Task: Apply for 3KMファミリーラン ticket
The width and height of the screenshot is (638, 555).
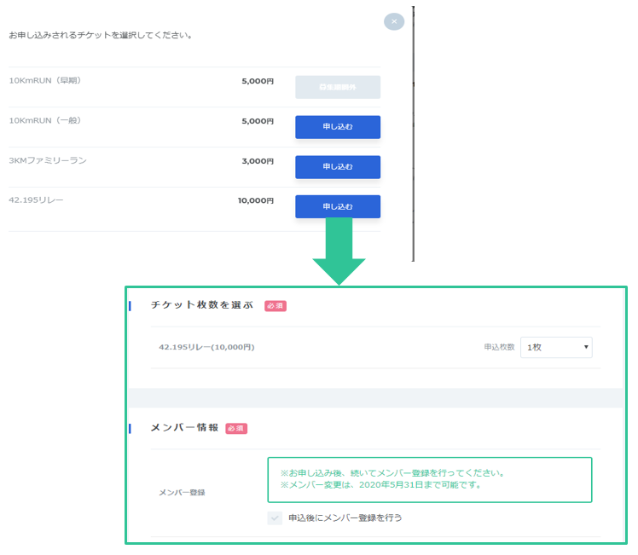Action: 338,167
